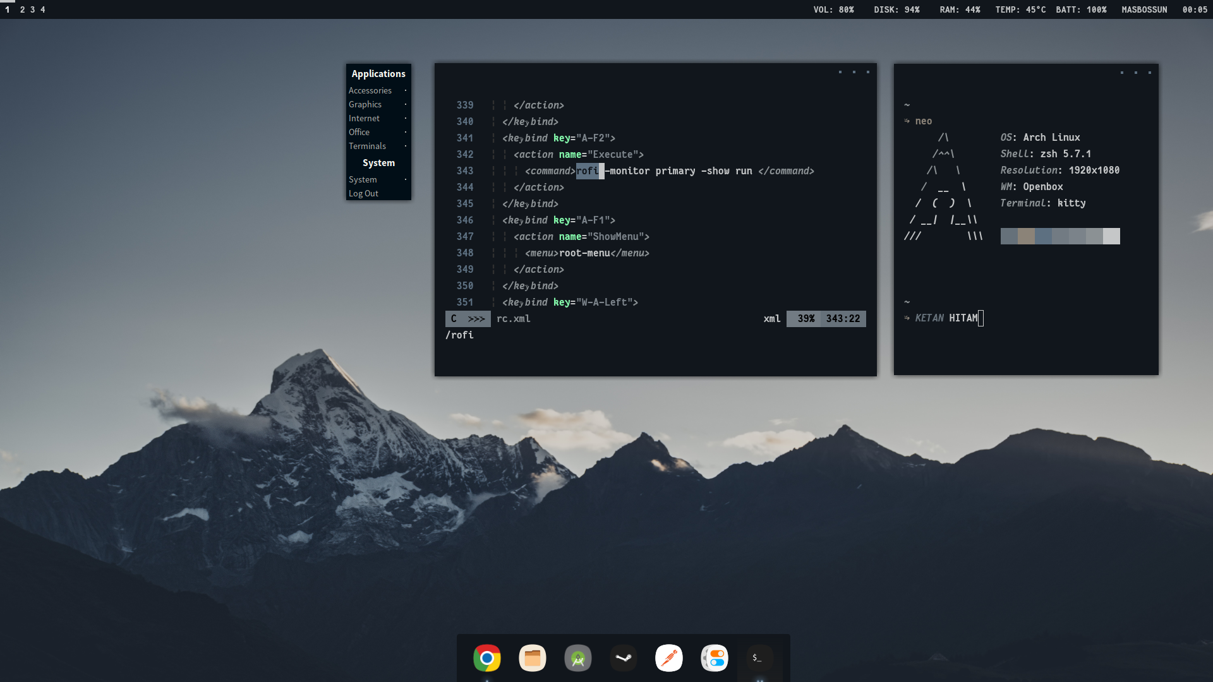The image size is (1213, 682).
Task: Launch Postman from the dock
Action: (x=668, y=658)
